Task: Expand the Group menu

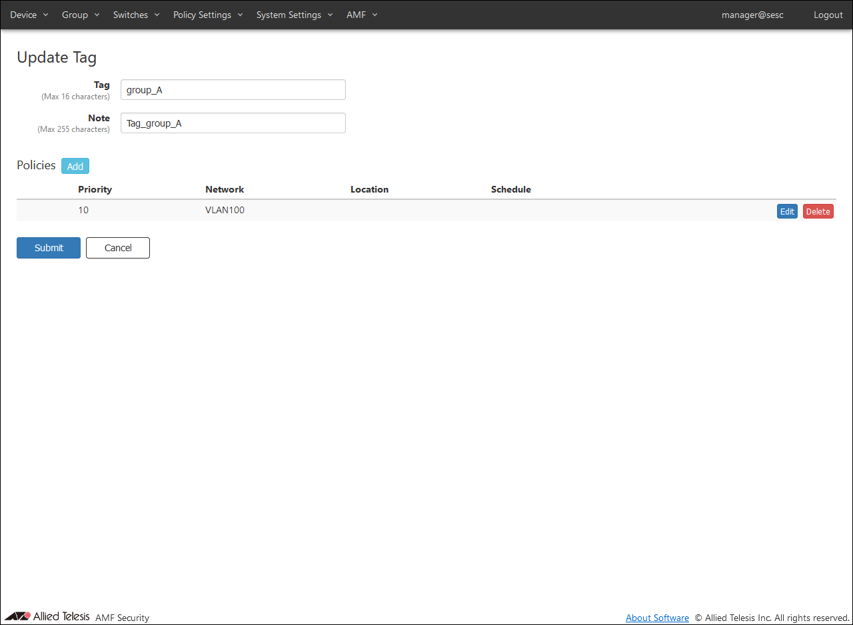Action: coord(80,15)
